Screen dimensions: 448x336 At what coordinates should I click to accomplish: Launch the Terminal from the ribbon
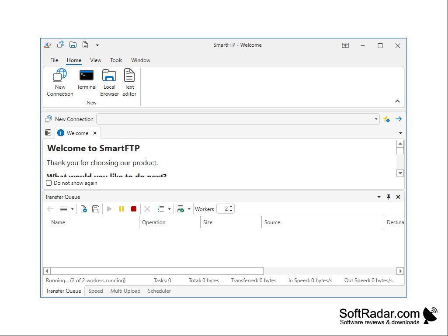click(x=87, y=80)
